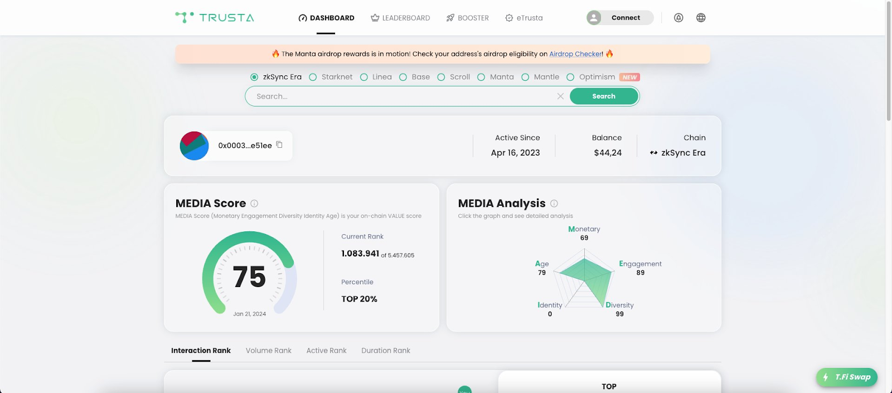
Task: Click the Connect wallet button
Action: [620, 18]
